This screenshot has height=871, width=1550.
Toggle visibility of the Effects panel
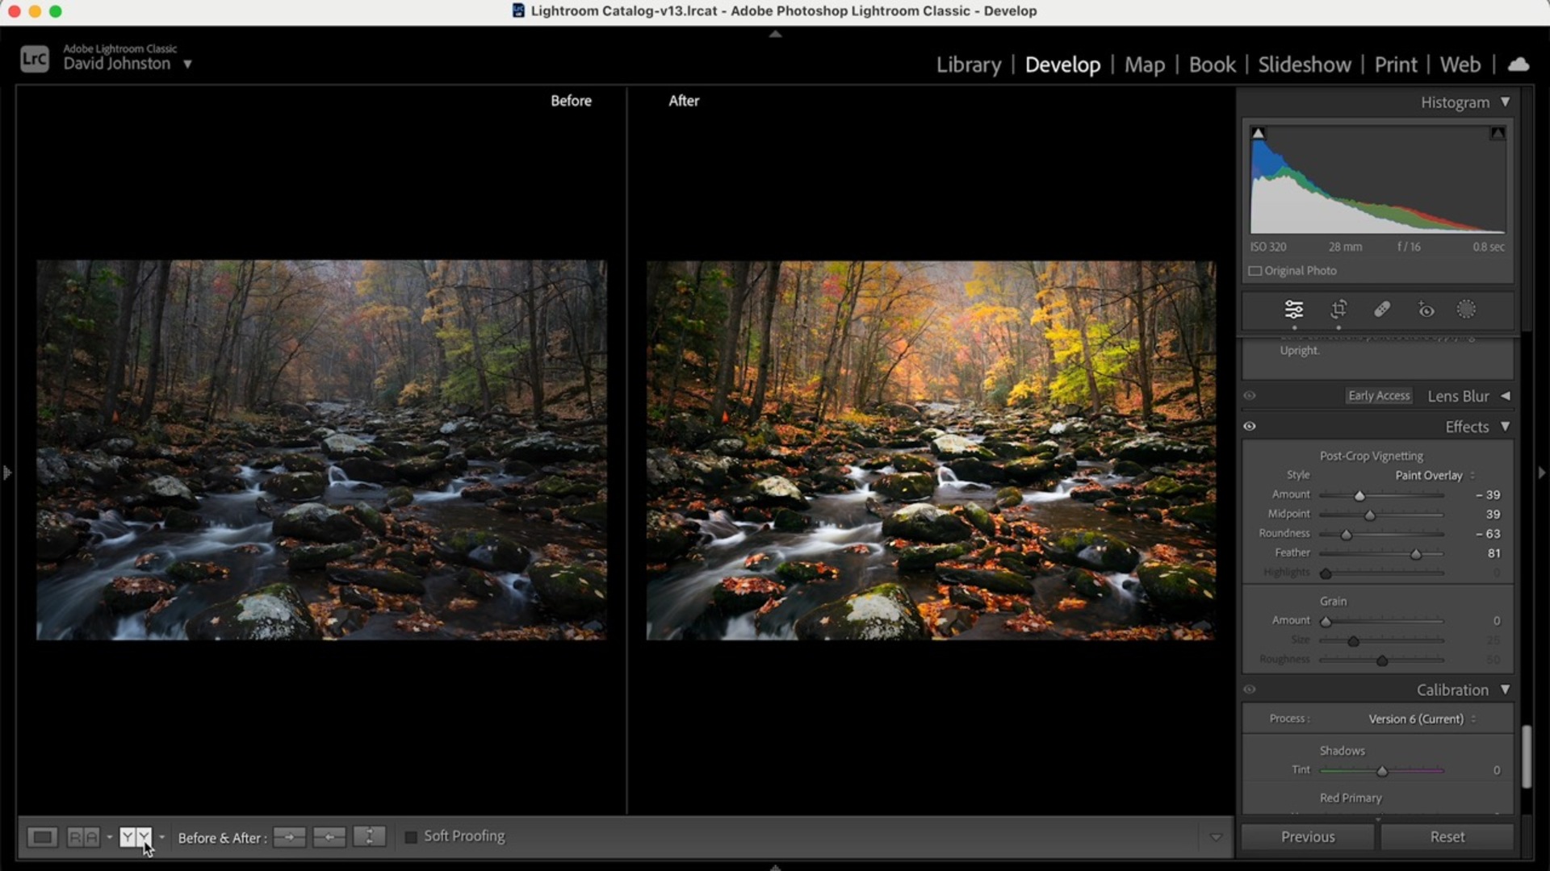click(x=1250, y=426)
